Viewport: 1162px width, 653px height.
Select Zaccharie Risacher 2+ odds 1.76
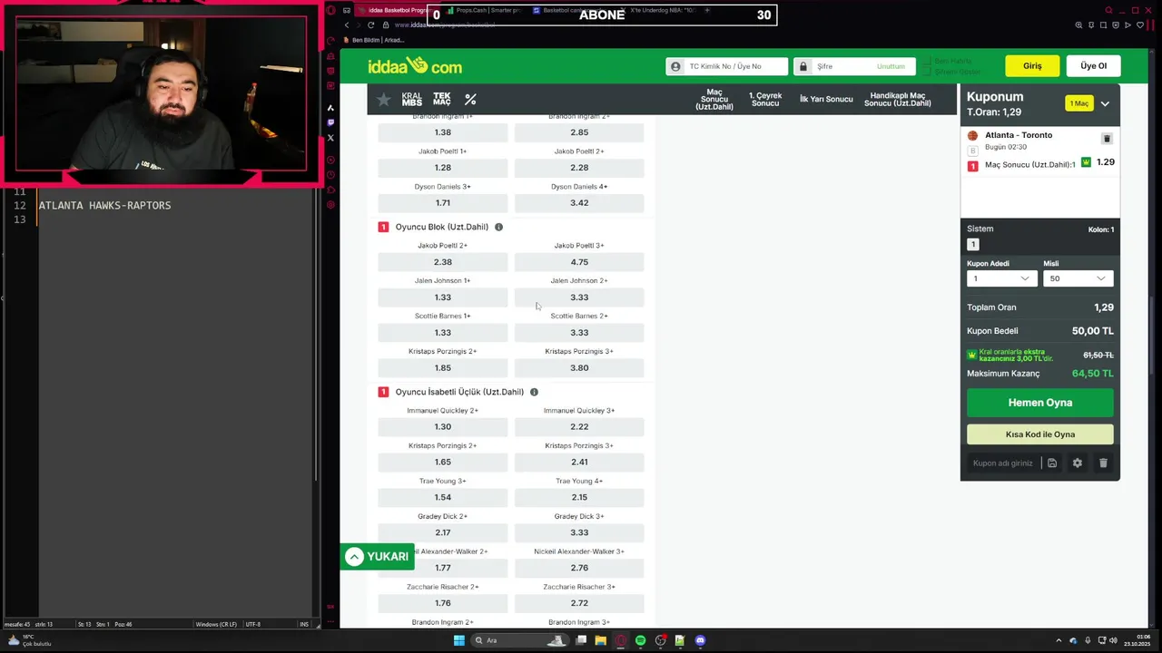(x=443, y=604)
